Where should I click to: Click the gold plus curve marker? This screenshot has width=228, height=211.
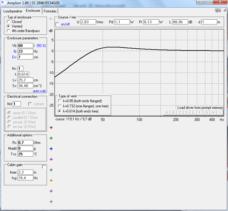click(51, 180)
